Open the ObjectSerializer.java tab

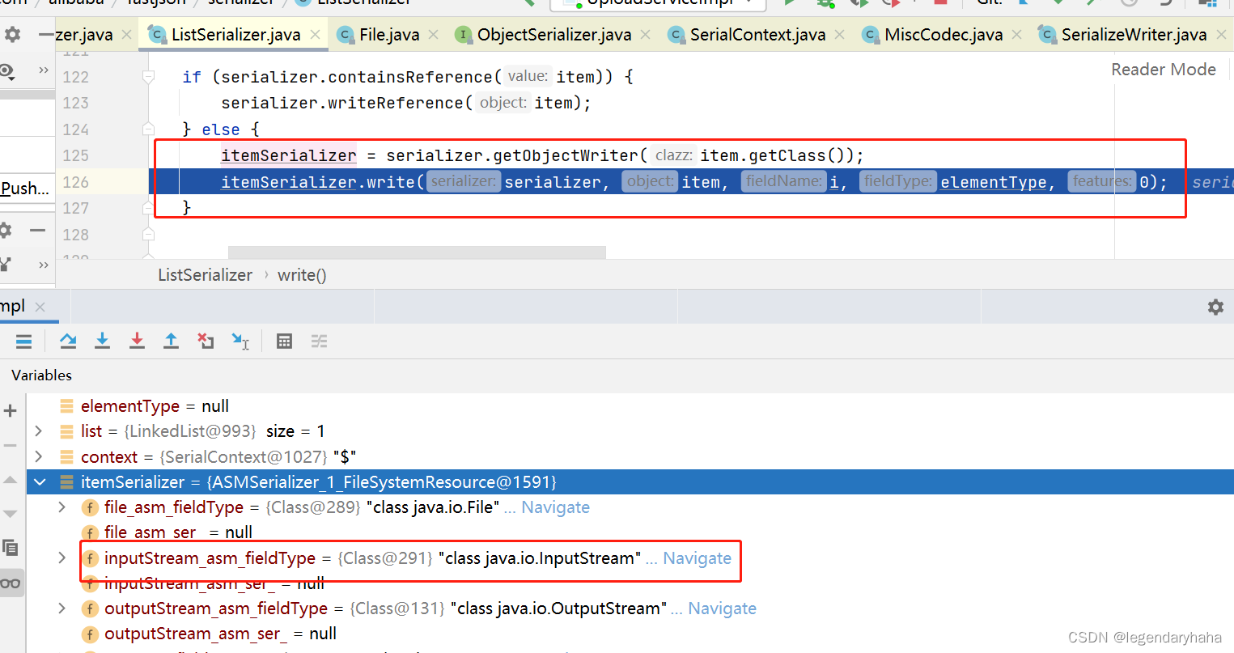(x=553, y=35)
